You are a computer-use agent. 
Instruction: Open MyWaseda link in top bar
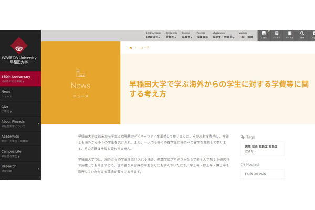click(x=224, y=35)
